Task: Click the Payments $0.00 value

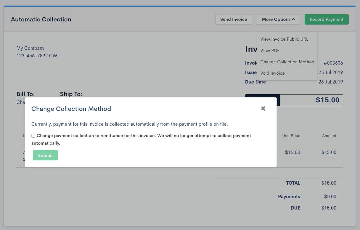Action: 330,197
